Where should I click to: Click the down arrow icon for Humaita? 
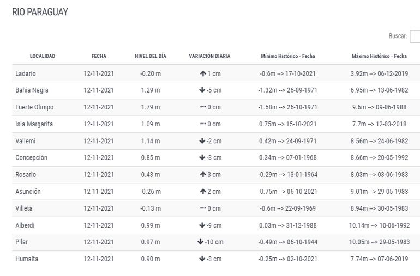202,259
